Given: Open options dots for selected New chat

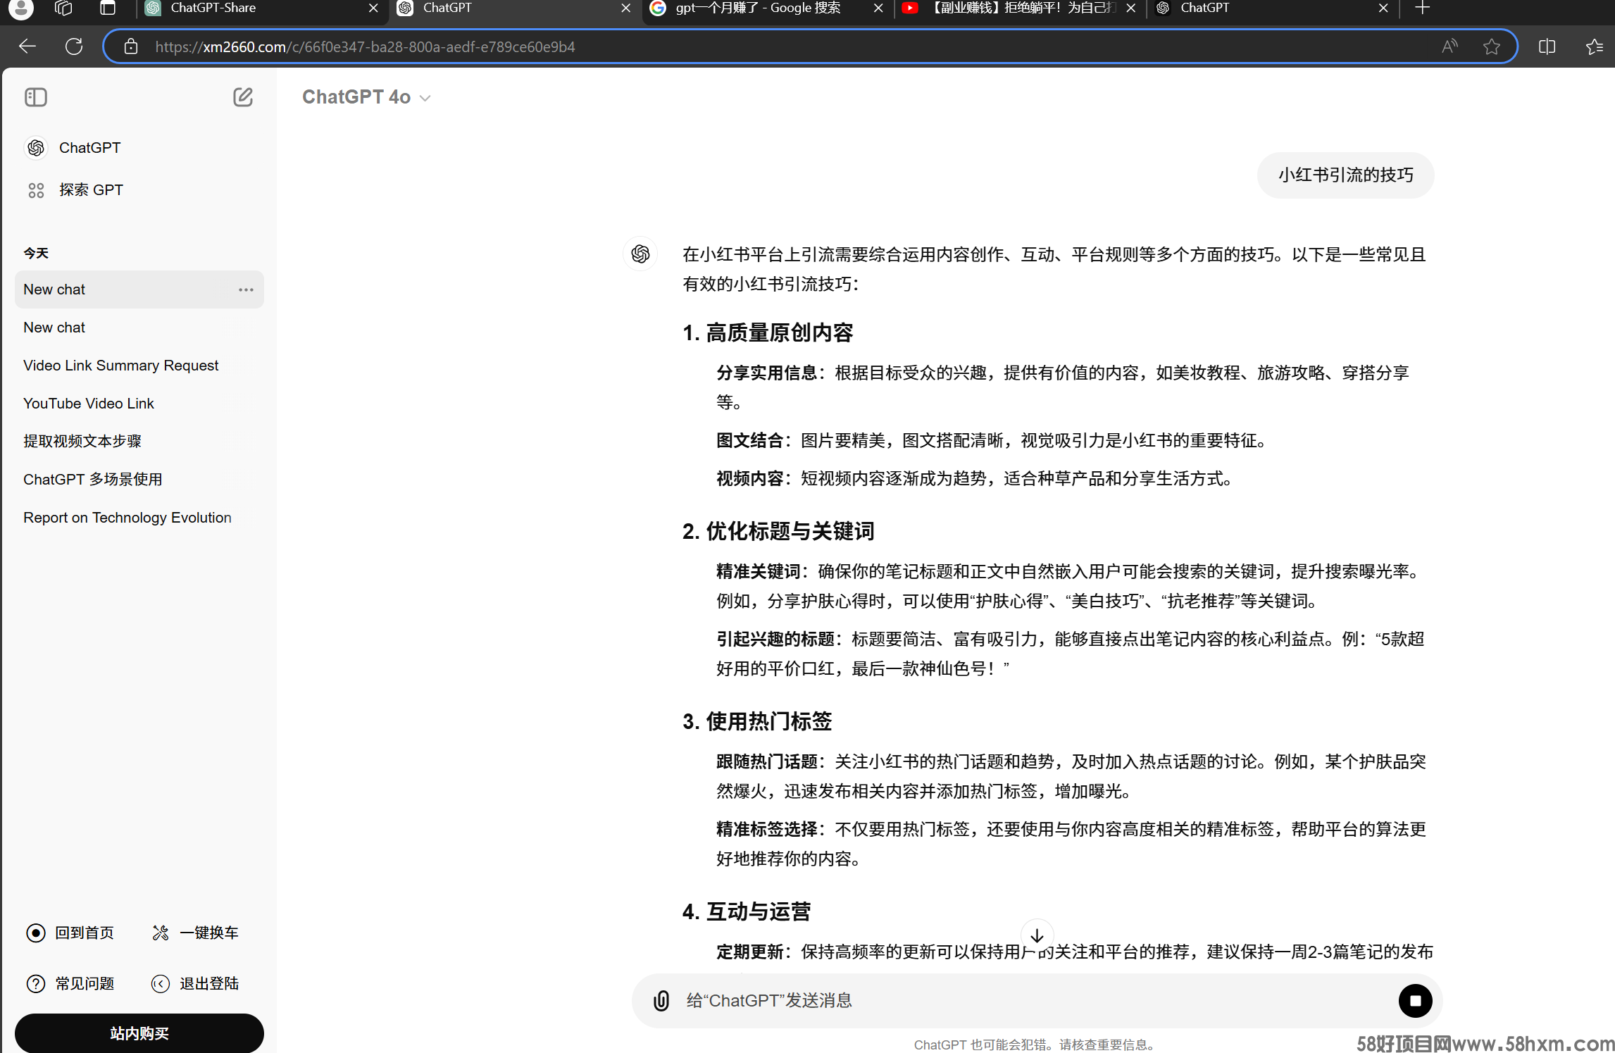Looking at the screenshot, I should [246, 289].
